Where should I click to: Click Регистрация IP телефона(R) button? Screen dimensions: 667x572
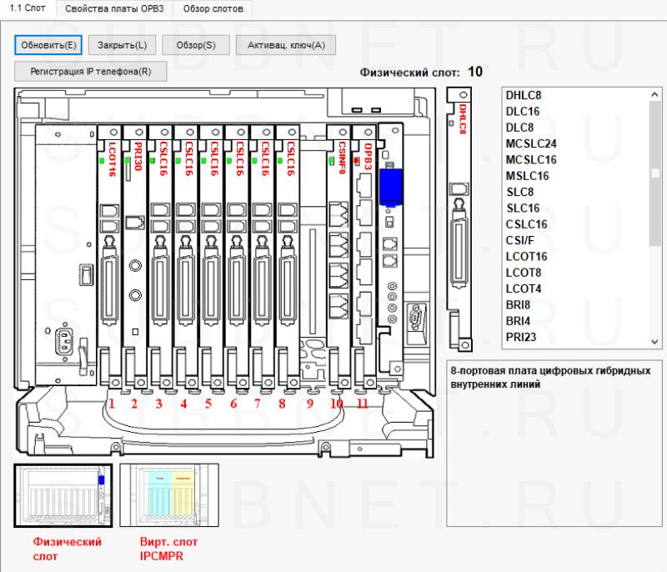coord(91,71)
